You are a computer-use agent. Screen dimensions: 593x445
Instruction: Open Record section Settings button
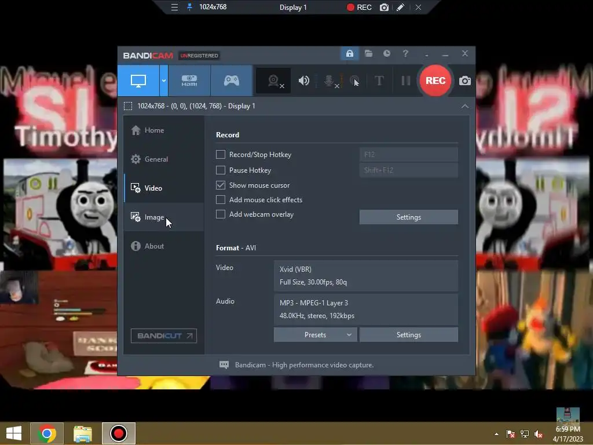coord(408,217)
